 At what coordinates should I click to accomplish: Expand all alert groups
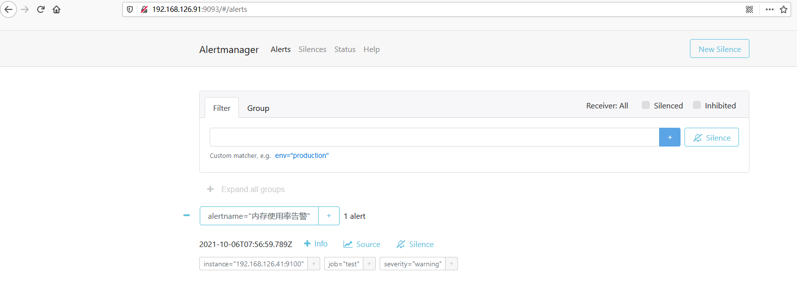[x=246, y=189]
